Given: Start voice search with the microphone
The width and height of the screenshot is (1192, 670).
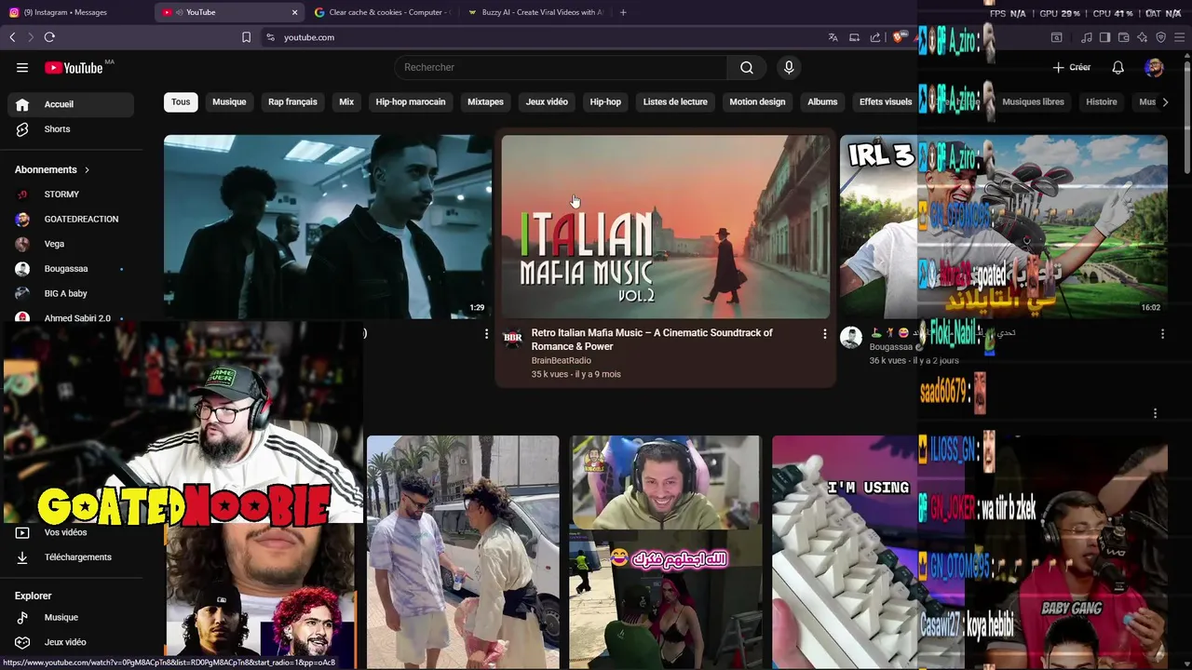Looking at the screenshot, I should (x=789, y=67).
